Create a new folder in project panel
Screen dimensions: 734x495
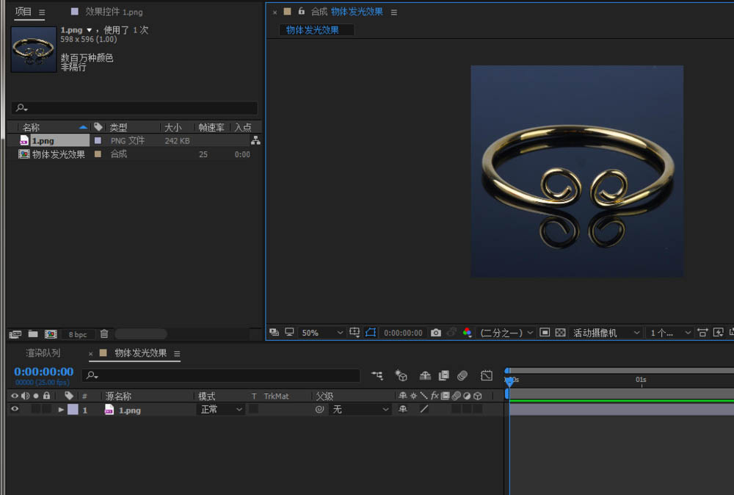click(33, 334)
